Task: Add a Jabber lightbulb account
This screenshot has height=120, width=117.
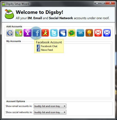Action: (89, 33)
